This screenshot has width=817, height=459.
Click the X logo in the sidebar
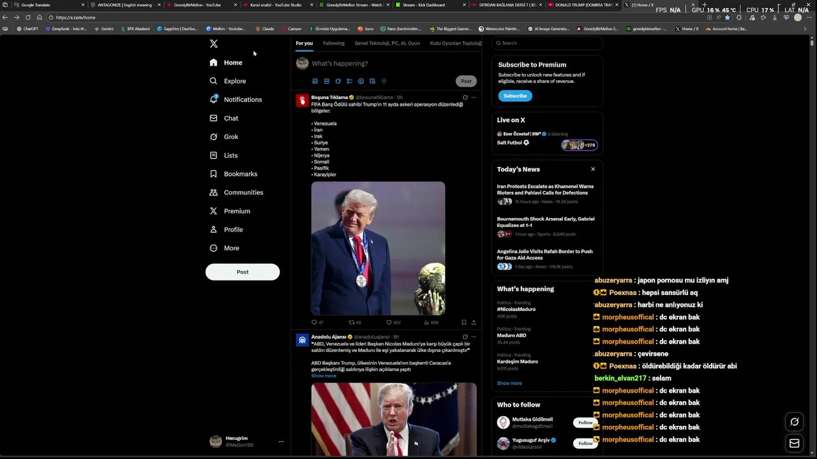tap(214, 44)
